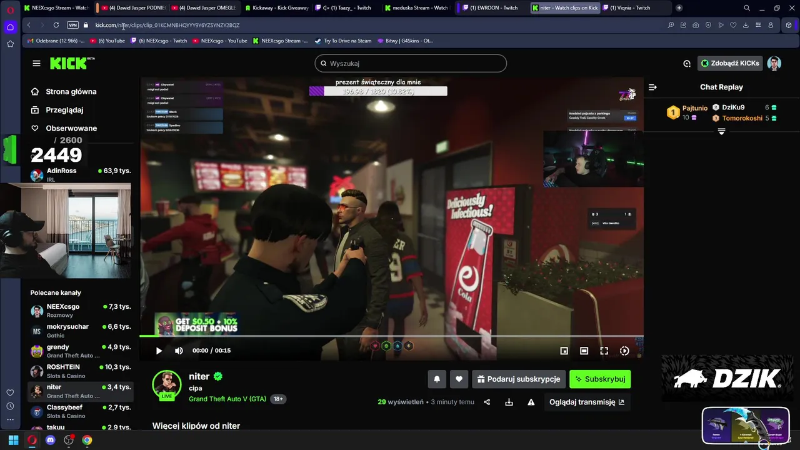Add page to bookmarks heart toolbar icon
The width and height of the screenshot is (800, 450).
[x=733, y=25]
